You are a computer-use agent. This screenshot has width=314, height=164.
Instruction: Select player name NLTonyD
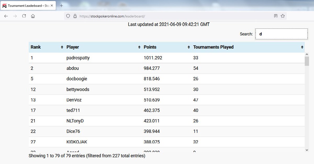point(75,121)
